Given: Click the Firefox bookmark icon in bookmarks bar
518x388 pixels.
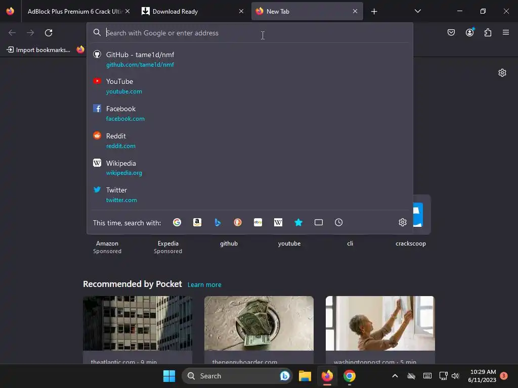Looking at the screenshot, I should 80,50.
